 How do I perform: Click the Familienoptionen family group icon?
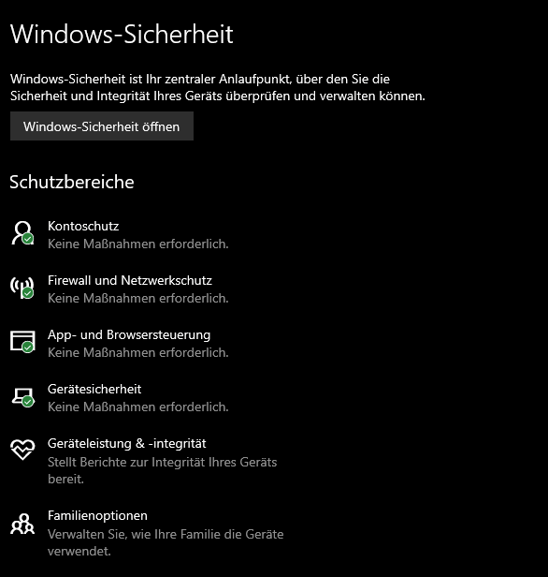coord(22,524)
